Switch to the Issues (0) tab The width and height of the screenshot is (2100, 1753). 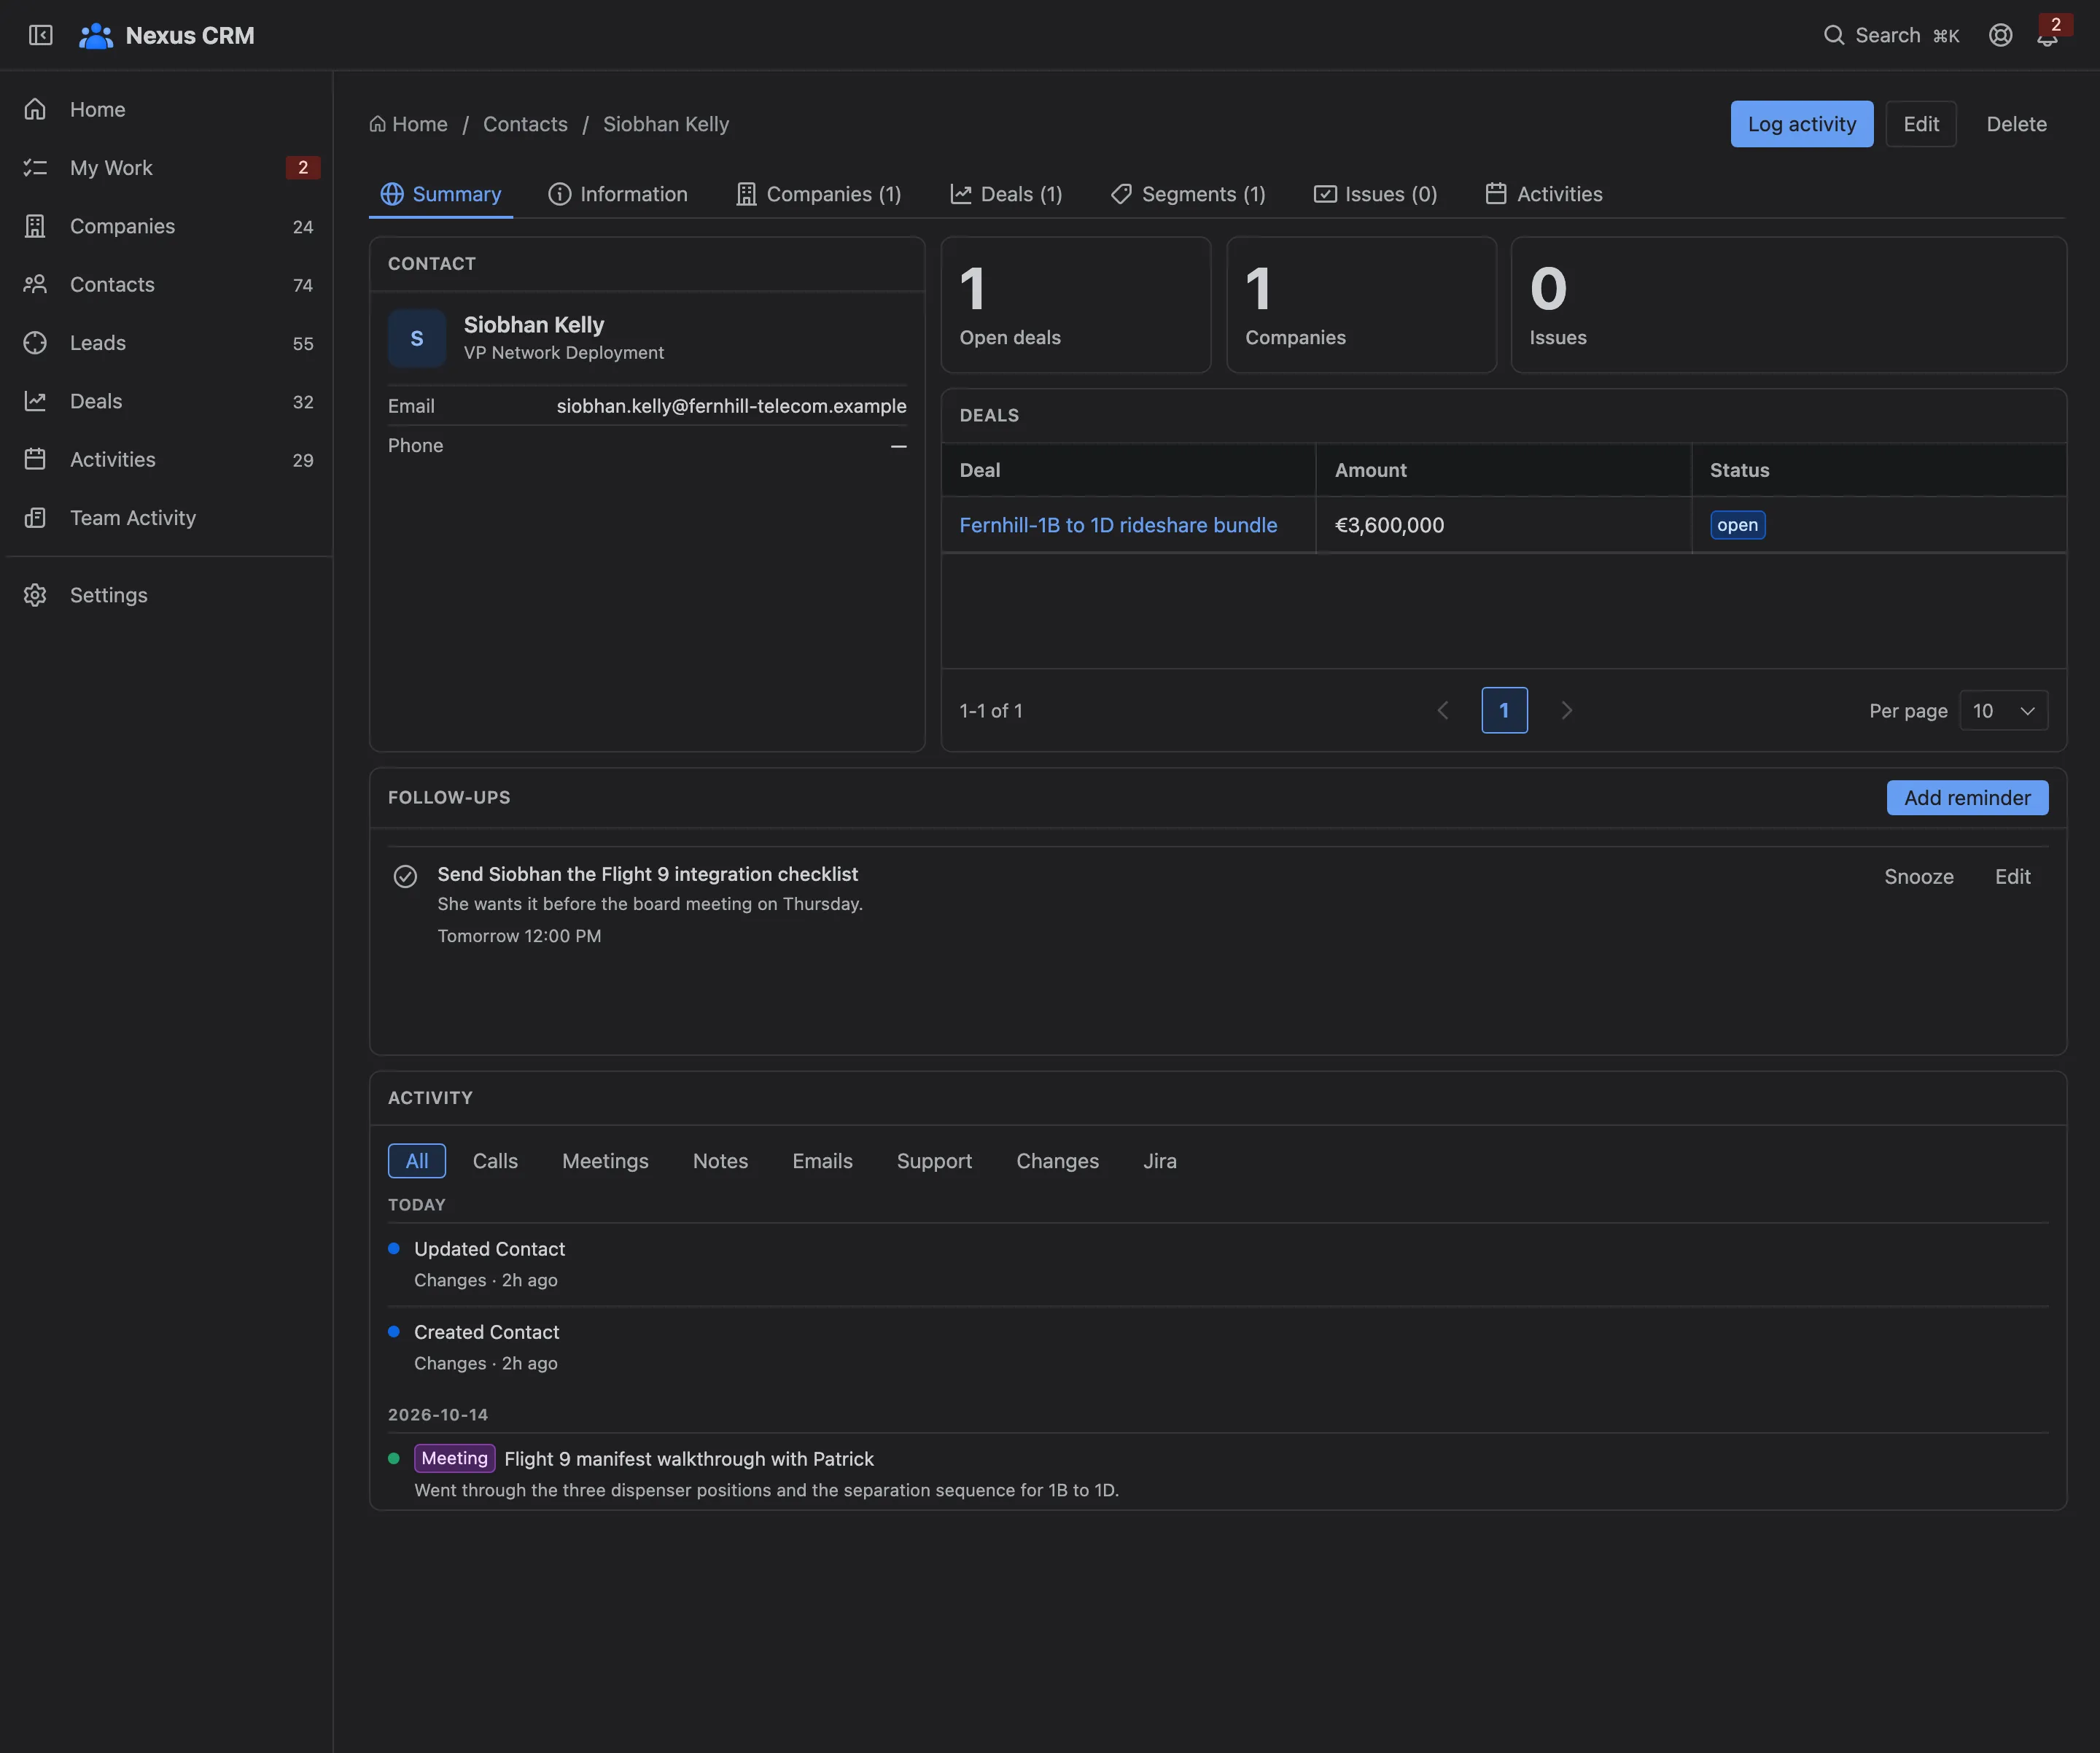1376,194
